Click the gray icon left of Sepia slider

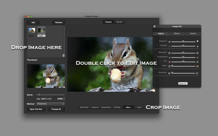[169, 66]
